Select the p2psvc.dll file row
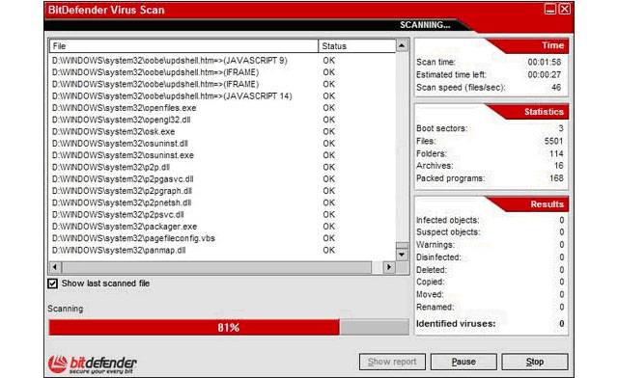Viewport: 618px width, 378px height. coord(223,215)
